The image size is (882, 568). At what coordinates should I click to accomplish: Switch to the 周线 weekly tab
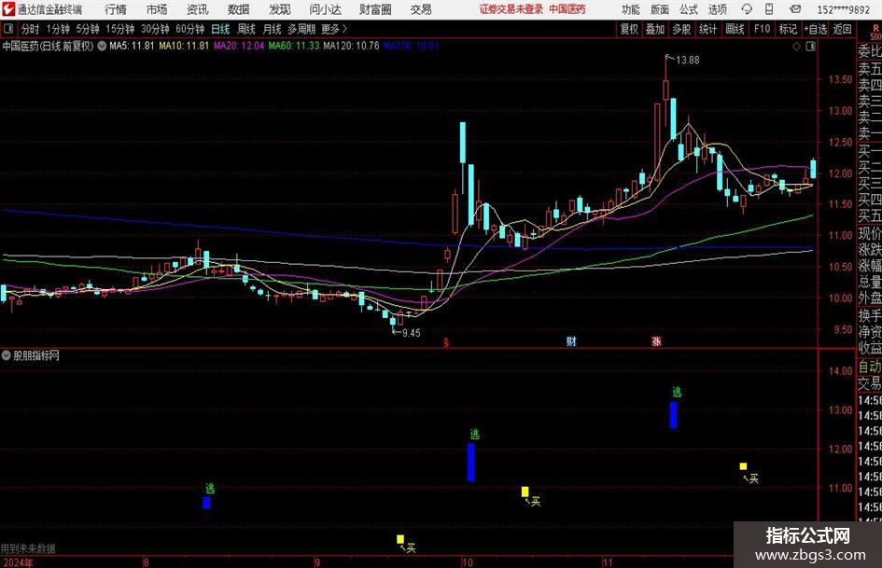[x=245, y=29]
